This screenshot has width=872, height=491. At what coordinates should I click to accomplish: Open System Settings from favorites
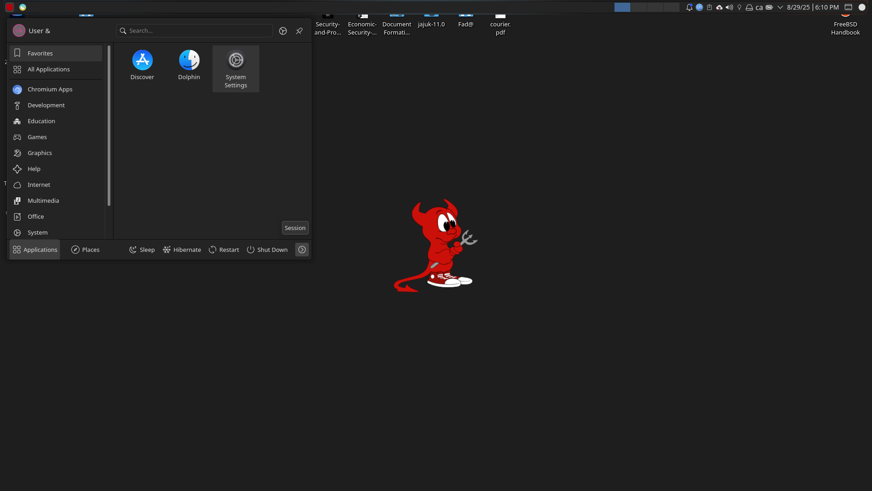coord(236,68)
